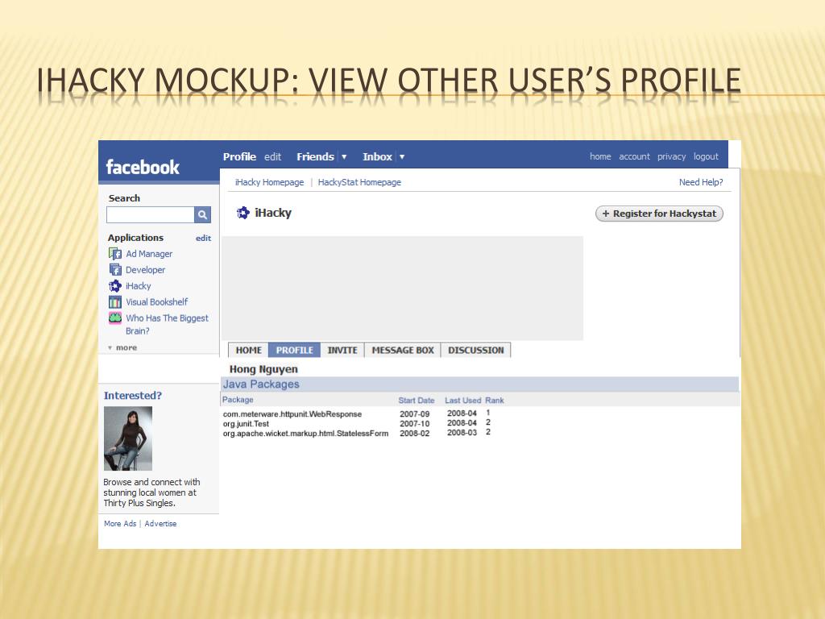
Task: Click the advertisement photo thumbnail
Action: [x=128, y=438]
